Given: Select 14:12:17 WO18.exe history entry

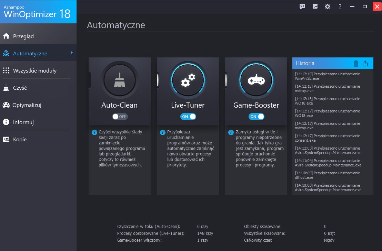Looking at the screenshot, I should tap(328, 113).
